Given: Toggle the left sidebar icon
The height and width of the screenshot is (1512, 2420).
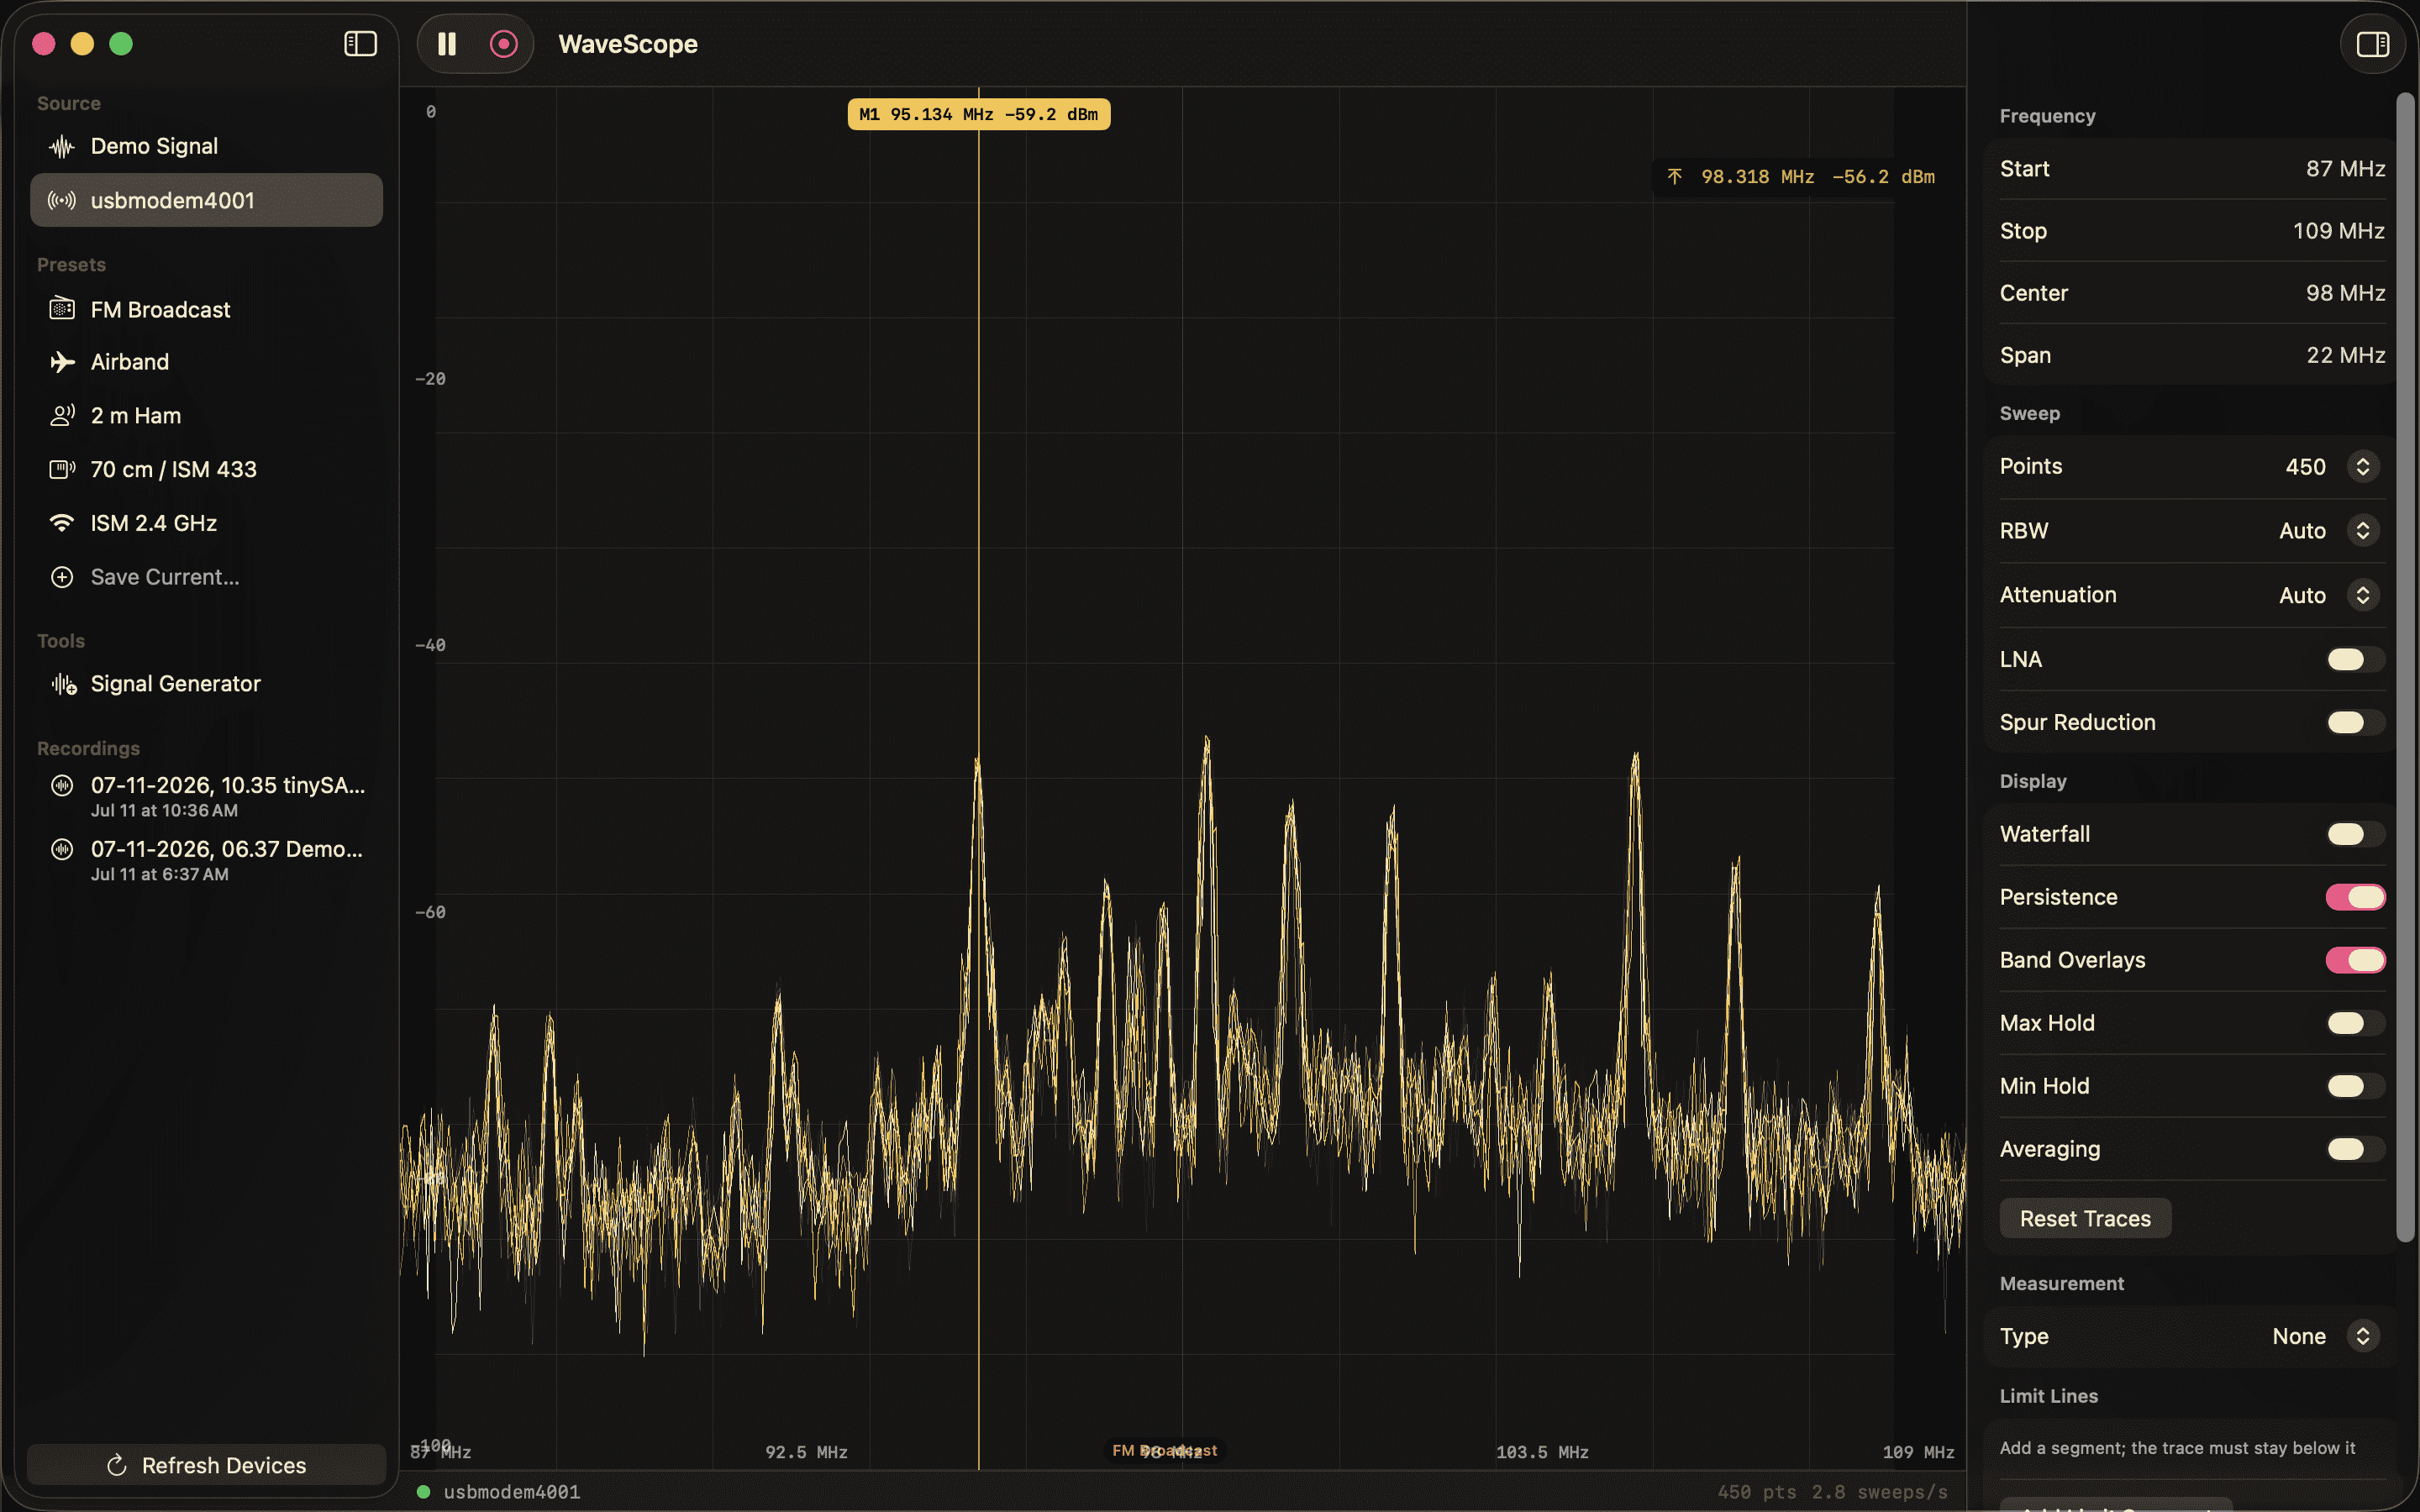Looking at the screenshot, I should tap(360, 44).
